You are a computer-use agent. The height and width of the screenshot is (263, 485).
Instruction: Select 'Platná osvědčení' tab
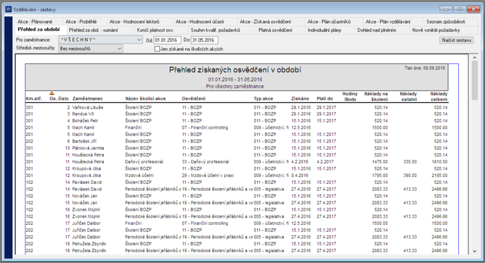pos(275,30)
